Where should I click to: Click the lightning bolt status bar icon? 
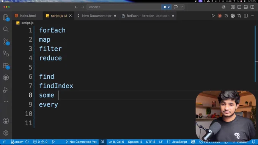pos(53,142)
